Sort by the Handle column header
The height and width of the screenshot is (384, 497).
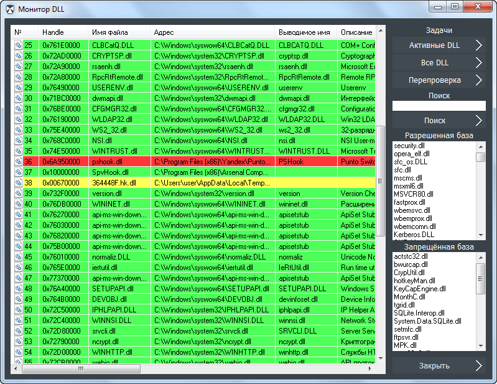coord(53,32)
